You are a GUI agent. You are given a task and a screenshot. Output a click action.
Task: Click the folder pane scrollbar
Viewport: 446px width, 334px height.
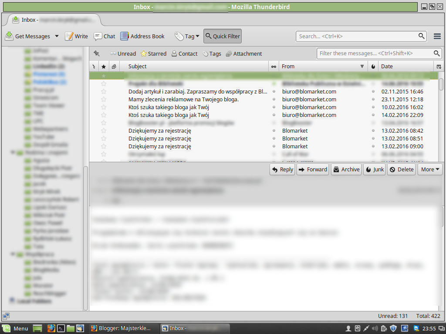tap(86, 238)
